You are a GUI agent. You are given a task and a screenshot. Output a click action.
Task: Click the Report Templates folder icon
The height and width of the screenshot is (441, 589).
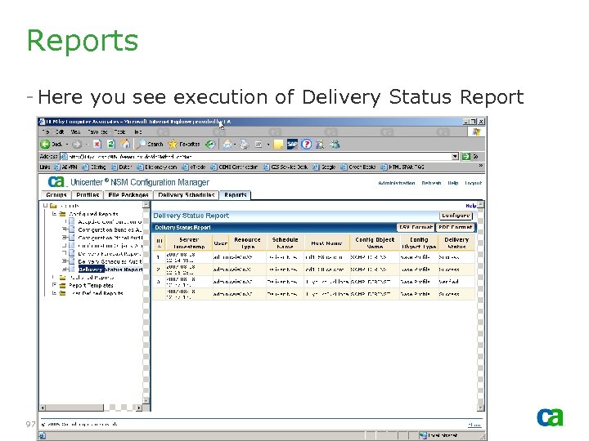(63, 285)
